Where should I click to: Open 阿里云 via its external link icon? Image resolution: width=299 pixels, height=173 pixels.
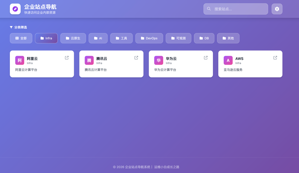tap(66, 58)
